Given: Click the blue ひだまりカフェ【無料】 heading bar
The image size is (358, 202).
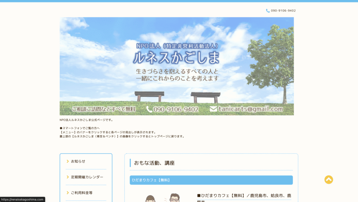Looking at the screenshot, I should (211, 180).
